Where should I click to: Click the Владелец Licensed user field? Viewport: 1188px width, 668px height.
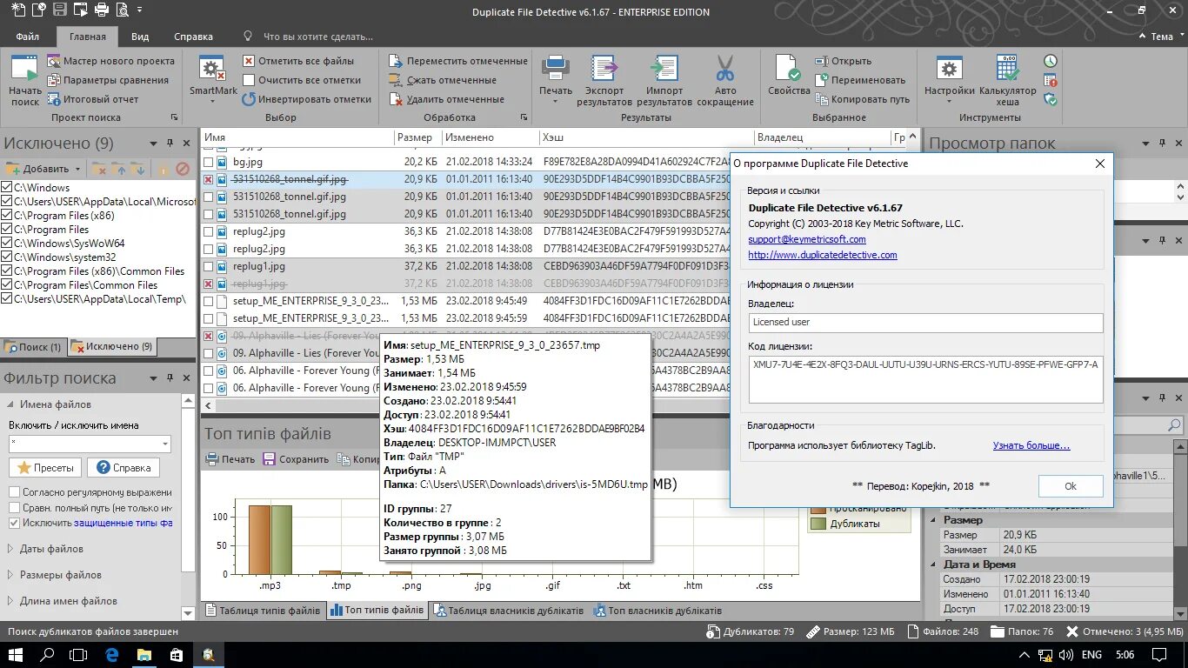click(925, 322)
